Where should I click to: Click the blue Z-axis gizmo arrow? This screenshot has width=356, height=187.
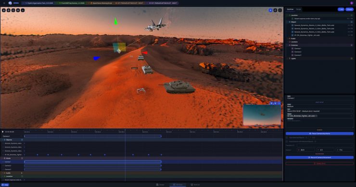click(97, 58)
